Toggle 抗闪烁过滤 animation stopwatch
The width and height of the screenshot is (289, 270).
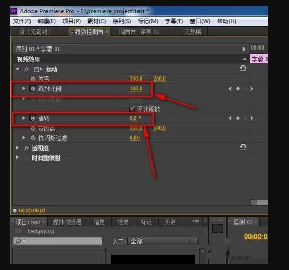(x=33, y=138)
